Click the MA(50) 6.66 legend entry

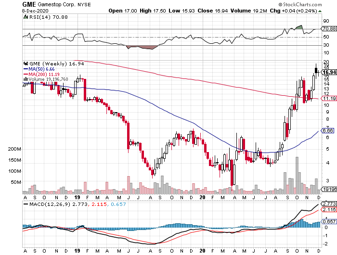[39, 69]
